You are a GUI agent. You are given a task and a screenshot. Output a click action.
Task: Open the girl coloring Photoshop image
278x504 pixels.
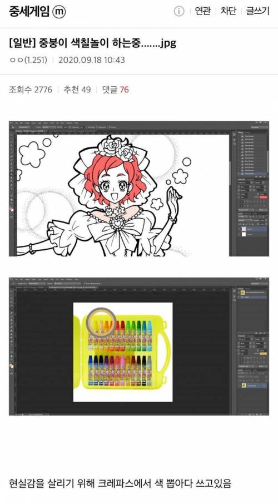tap(139, 189)
